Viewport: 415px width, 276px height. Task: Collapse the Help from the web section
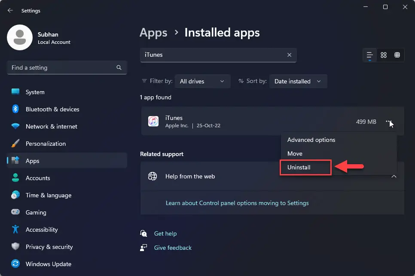point(394,176)
